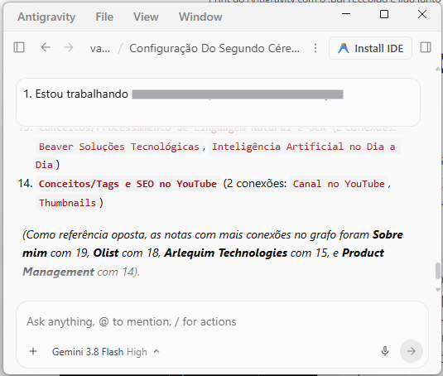This screenshot has height=376, width=443.
Task: Click the vertical scrollbar thumb
Action: coord(438,271)
